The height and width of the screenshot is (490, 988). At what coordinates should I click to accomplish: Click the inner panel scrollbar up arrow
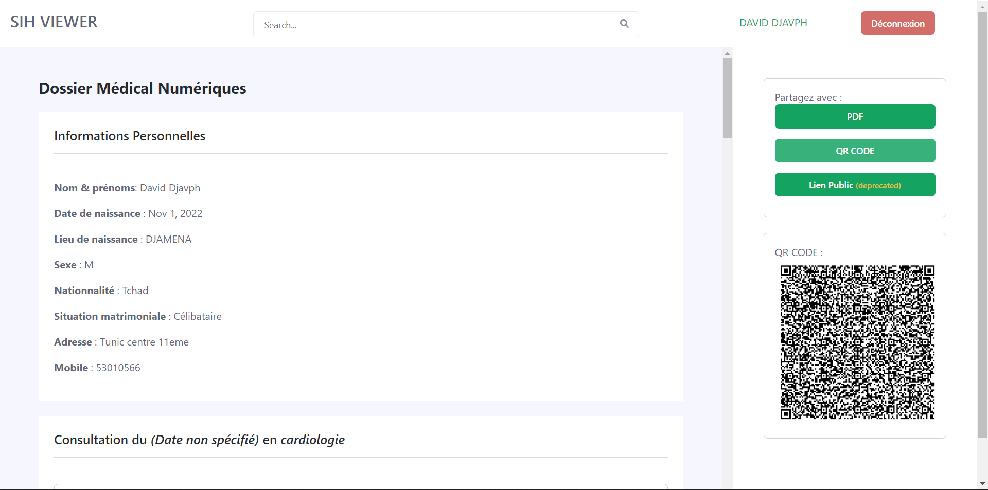pos(727,53)
